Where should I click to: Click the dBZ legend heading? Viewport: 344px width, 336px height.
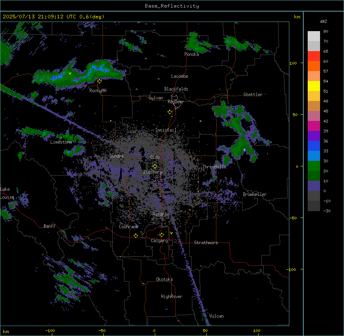pyautogui.click(x=323, y=21)
